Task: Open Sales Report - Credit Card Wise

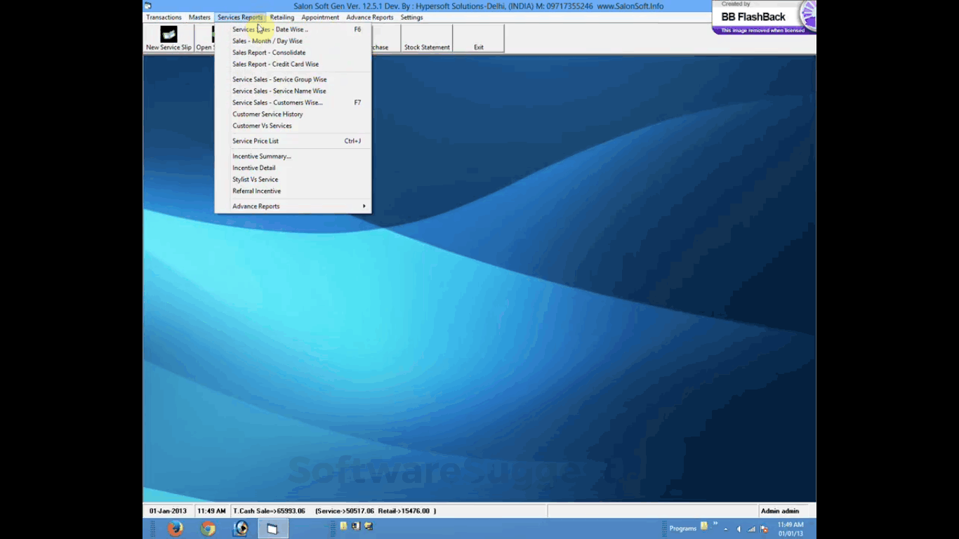Action: tap(293, 64)
